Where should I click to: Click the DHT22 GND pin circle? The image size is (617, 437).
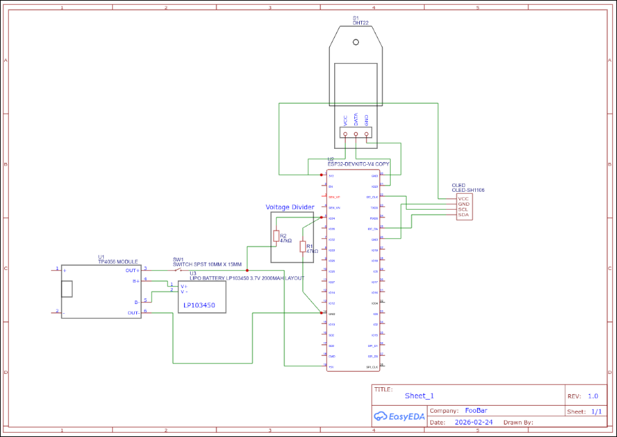367,134
